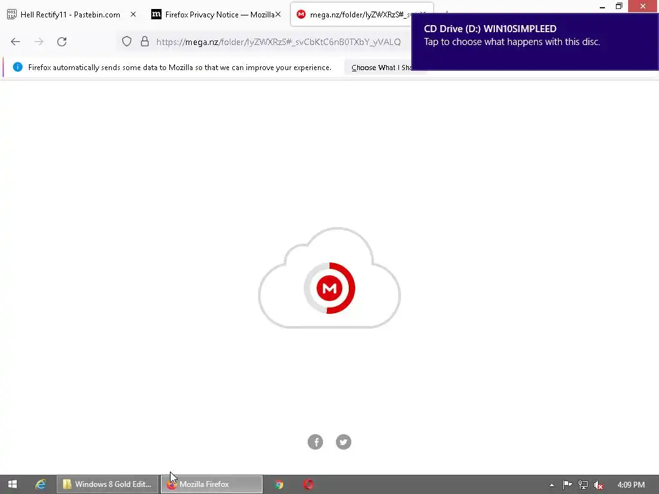Click the 4:09 PM taskbar clock

(631, 485)
